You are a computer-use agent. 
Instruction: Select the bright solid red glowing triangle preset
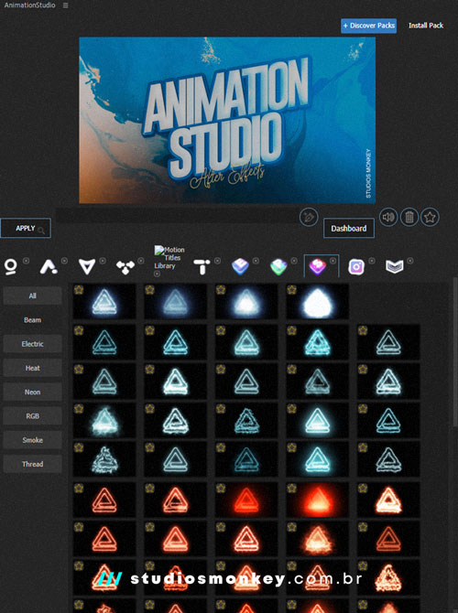[x=317, y=500]
